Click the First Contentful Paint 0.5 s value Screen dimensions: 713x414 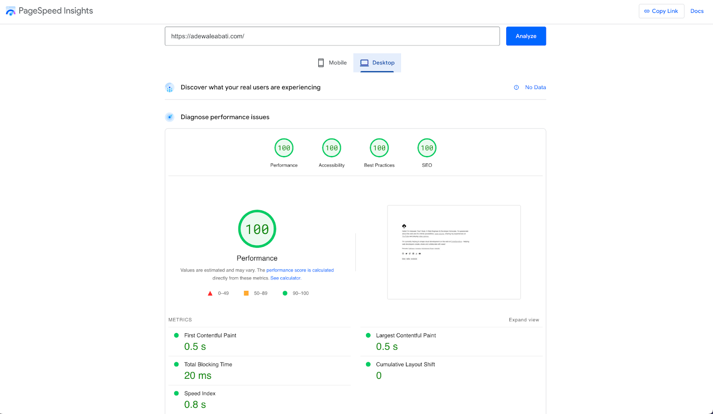tap(195, 347)
